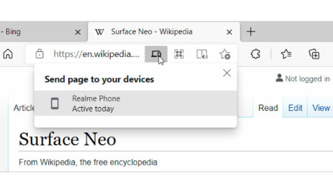The height and width of the screenshot is (187, 333).
Task: Select the Surface Neo Wikipedia tab
Action: (x=152, y=31)
